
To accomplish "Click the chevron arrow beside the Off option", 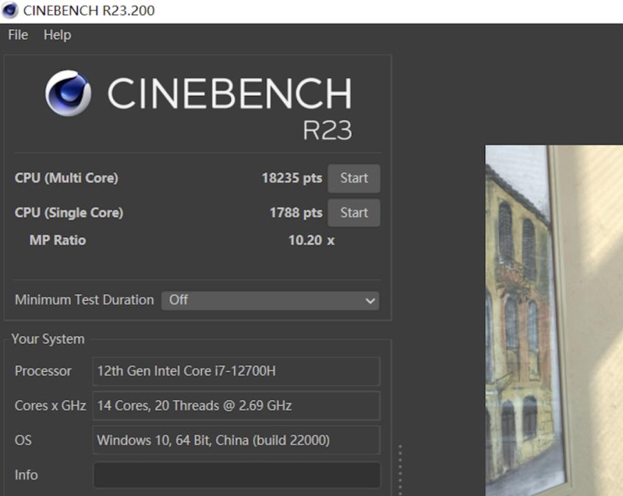I will pyautogui.click(x=370, y=300).
